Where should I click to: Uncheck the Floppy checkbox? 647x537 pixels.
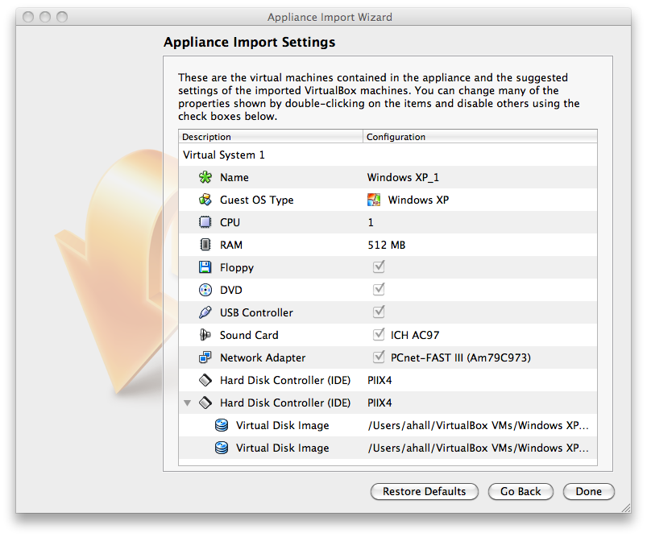point(379,266)
